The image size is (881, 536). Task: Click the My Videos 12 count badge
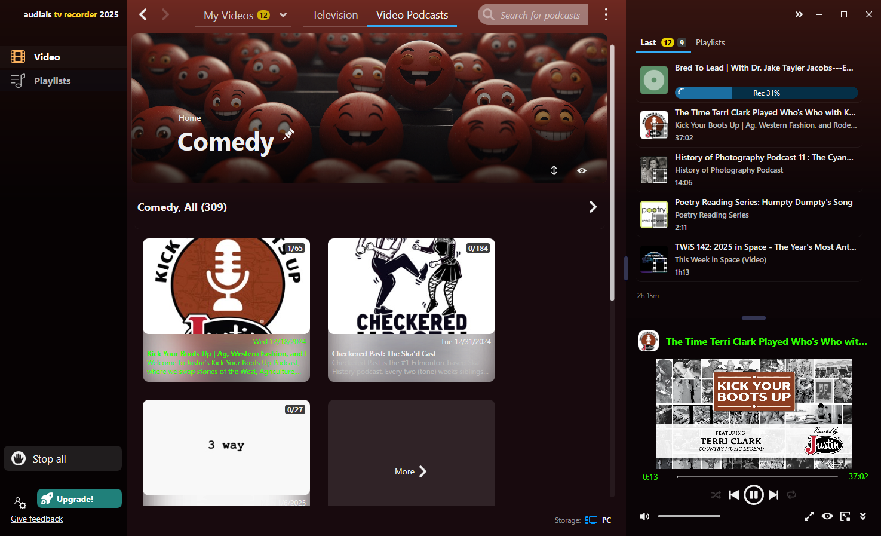tap(263, 15)
